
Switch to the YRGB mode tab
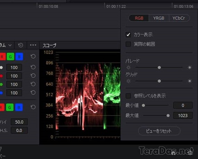coord(159,18)
